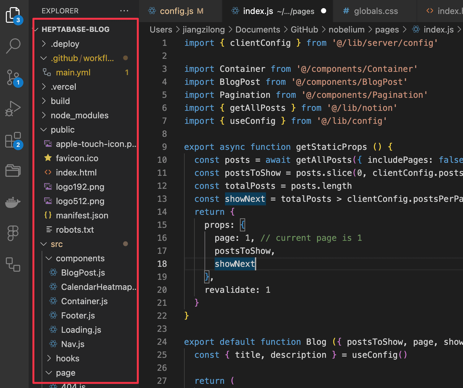Open the Docker view icon
Screen dimensions: 463x388
click(13, 202)
